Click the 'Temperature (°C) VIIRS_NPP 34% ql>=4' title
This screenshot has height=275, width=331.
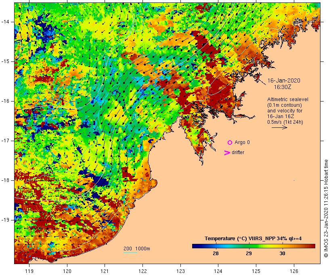[253, 239]
